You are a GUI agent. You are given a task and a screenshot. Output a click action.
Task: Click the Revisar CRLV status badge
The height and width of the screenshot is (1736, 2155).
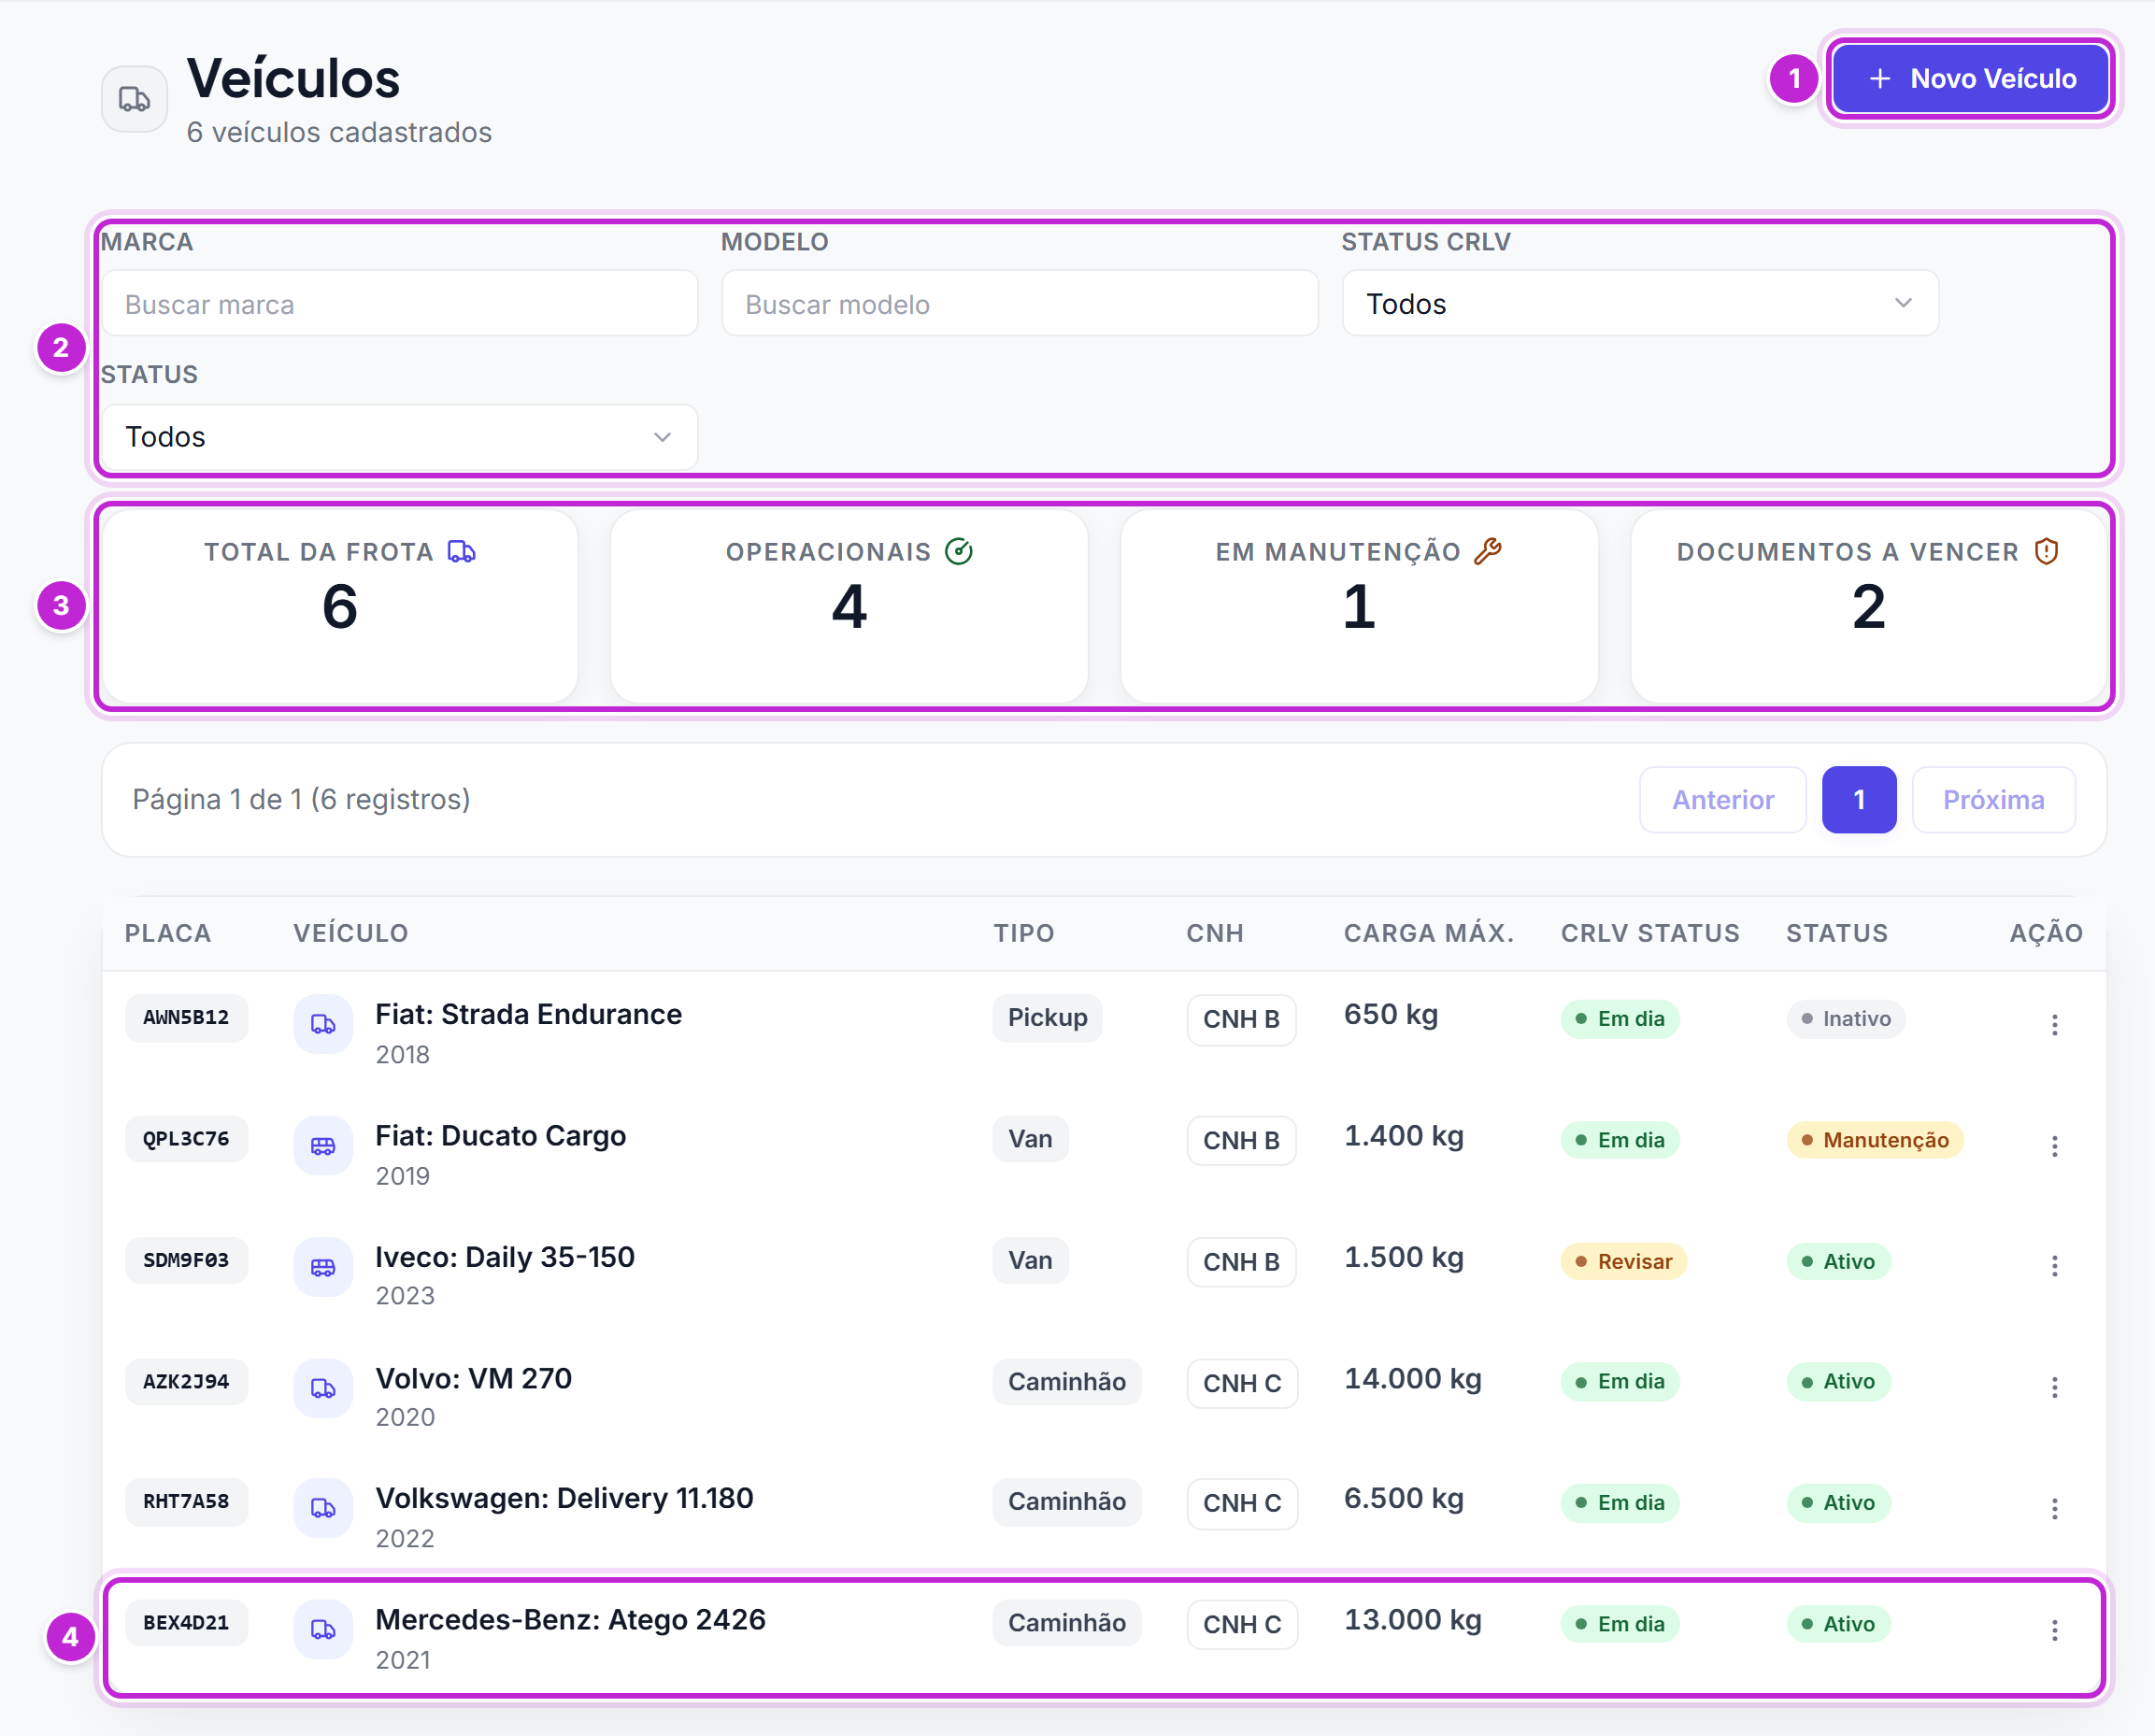tap(1624, 1262)
